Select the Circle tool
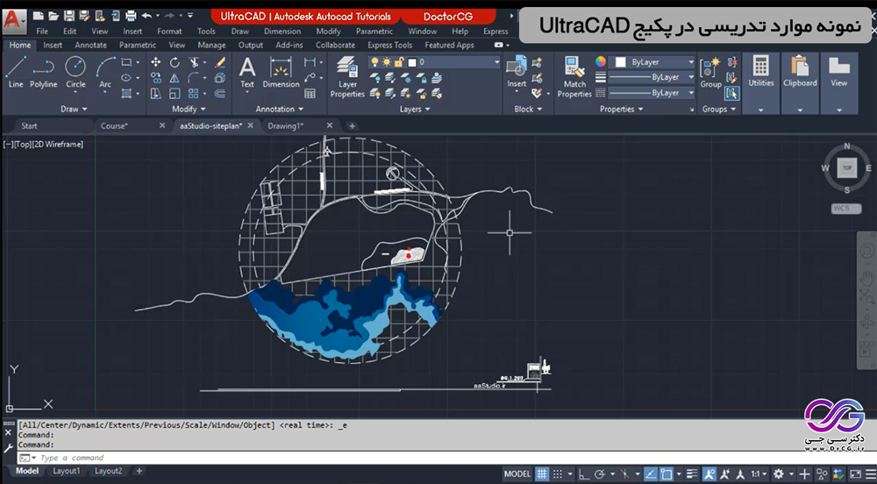 coord(75,73)
